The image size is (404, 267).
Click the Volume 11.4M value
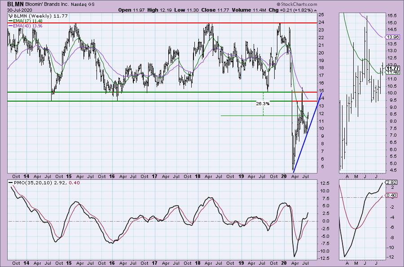coord(249,10)
